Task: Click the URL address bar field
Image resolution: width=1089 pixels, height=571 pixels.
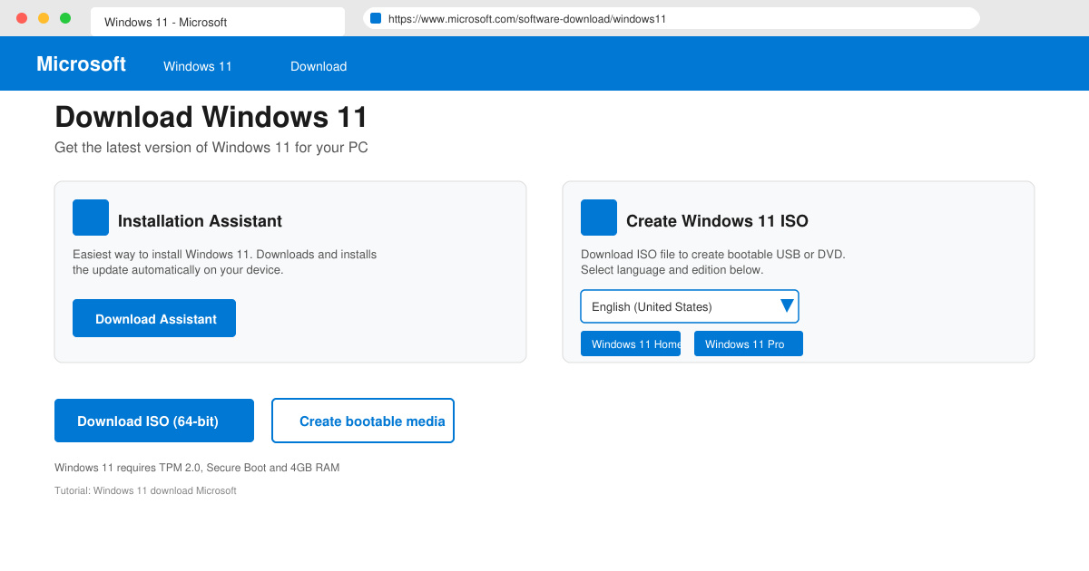Action: click(672, 18)
